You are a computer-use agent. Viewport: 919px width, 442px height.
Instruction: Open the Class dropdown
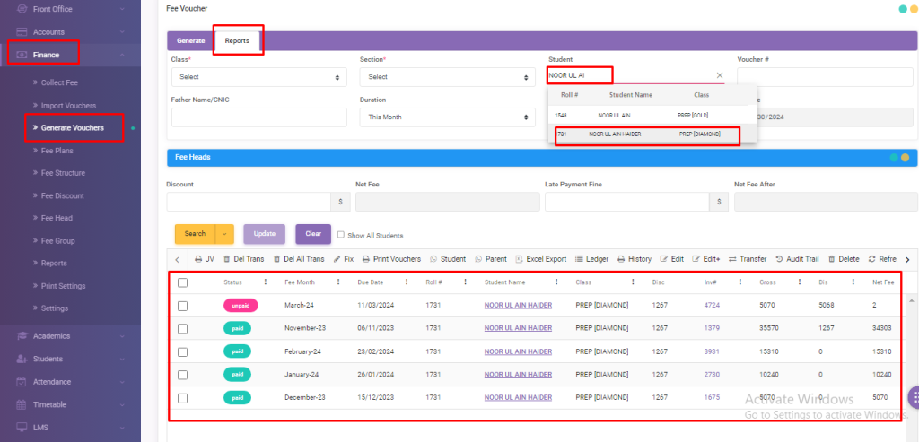pos(258,77)
